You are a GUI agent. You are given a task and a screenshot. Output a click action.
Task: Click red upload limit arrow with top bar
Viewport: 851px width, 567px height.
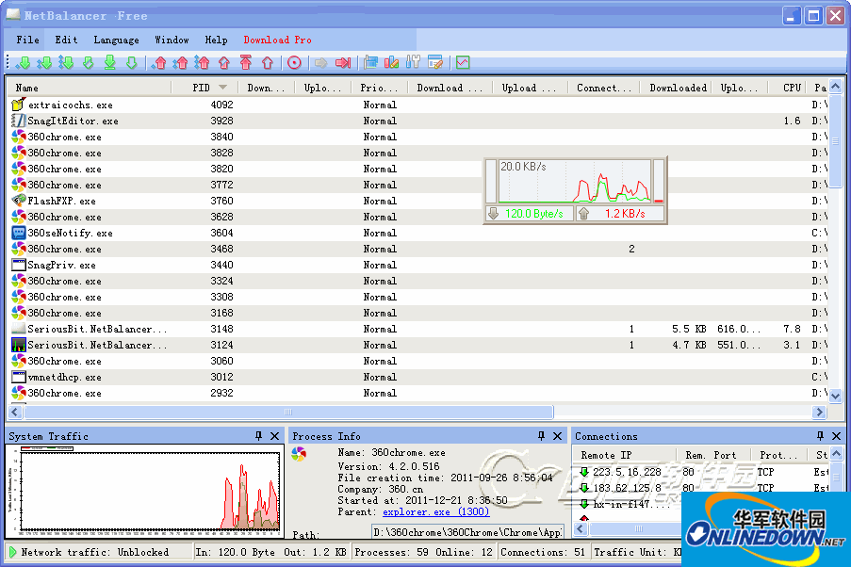[246, 63]
